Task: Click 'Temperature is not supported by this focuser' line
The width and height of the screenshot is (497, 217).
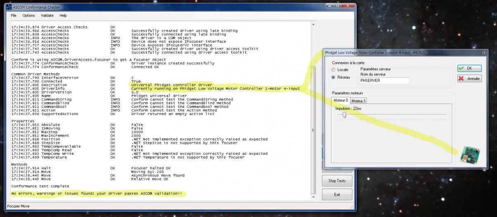Action: pyautogui.click(x=188, y=157)
